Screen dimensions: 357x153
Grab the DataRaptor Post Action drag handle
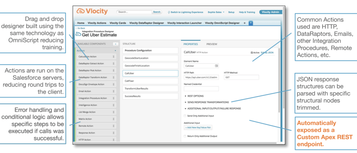[x=113, y=70]
